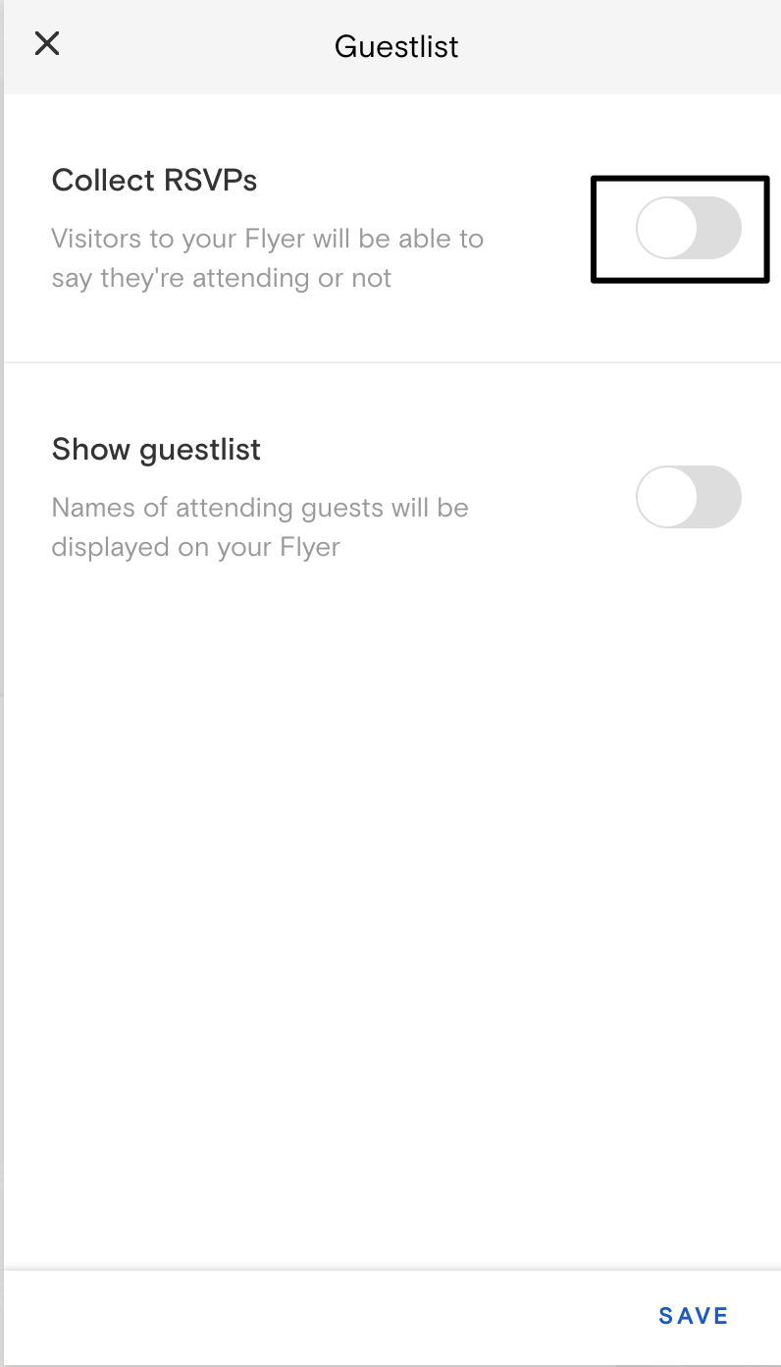The image size is (781, 1367).
Task: Click the empty white area below Show guestlist
Action: [x=392, y=884]
